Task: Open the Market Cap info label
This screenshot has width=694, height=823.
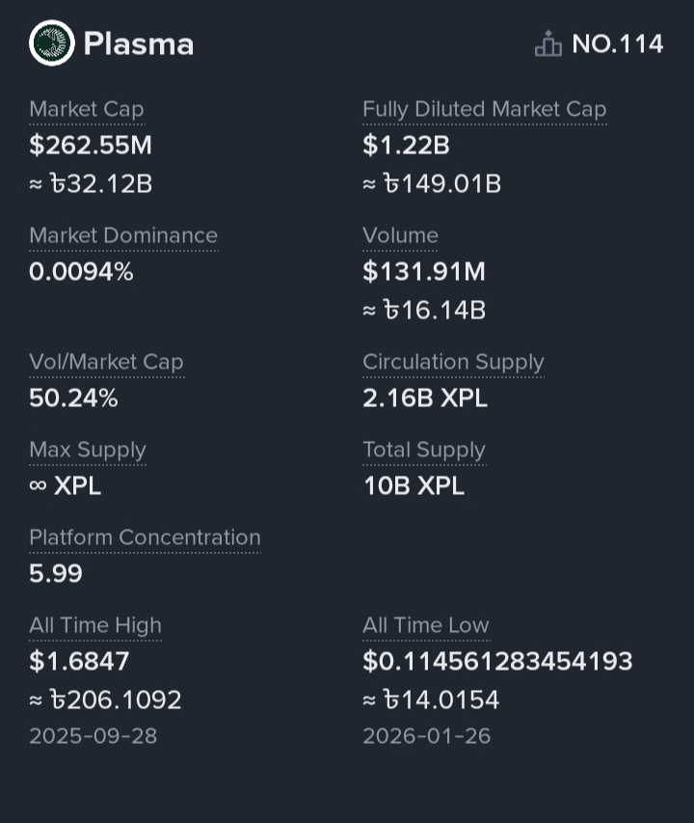Action: coord(87,110)
